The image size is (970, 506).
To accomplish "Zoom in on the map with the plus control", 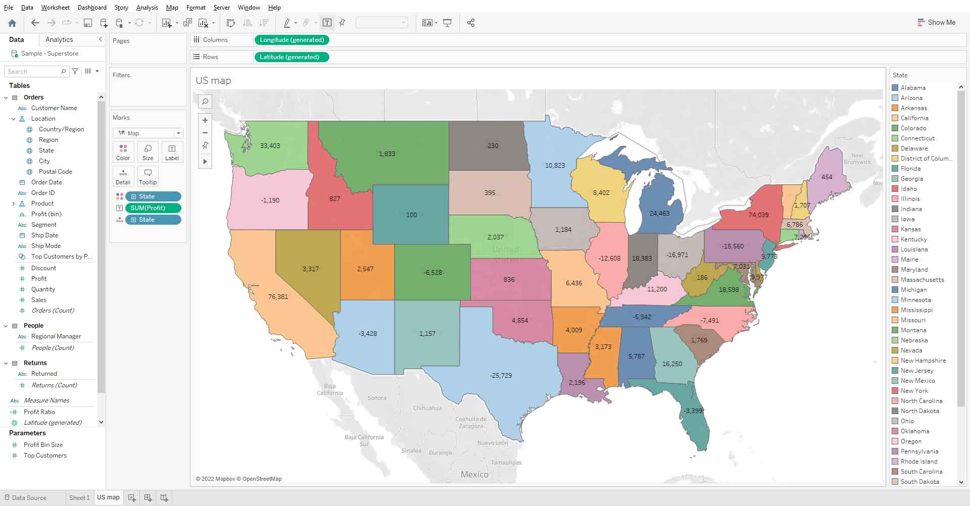I will pyautogui.click(x=205, y=120).
